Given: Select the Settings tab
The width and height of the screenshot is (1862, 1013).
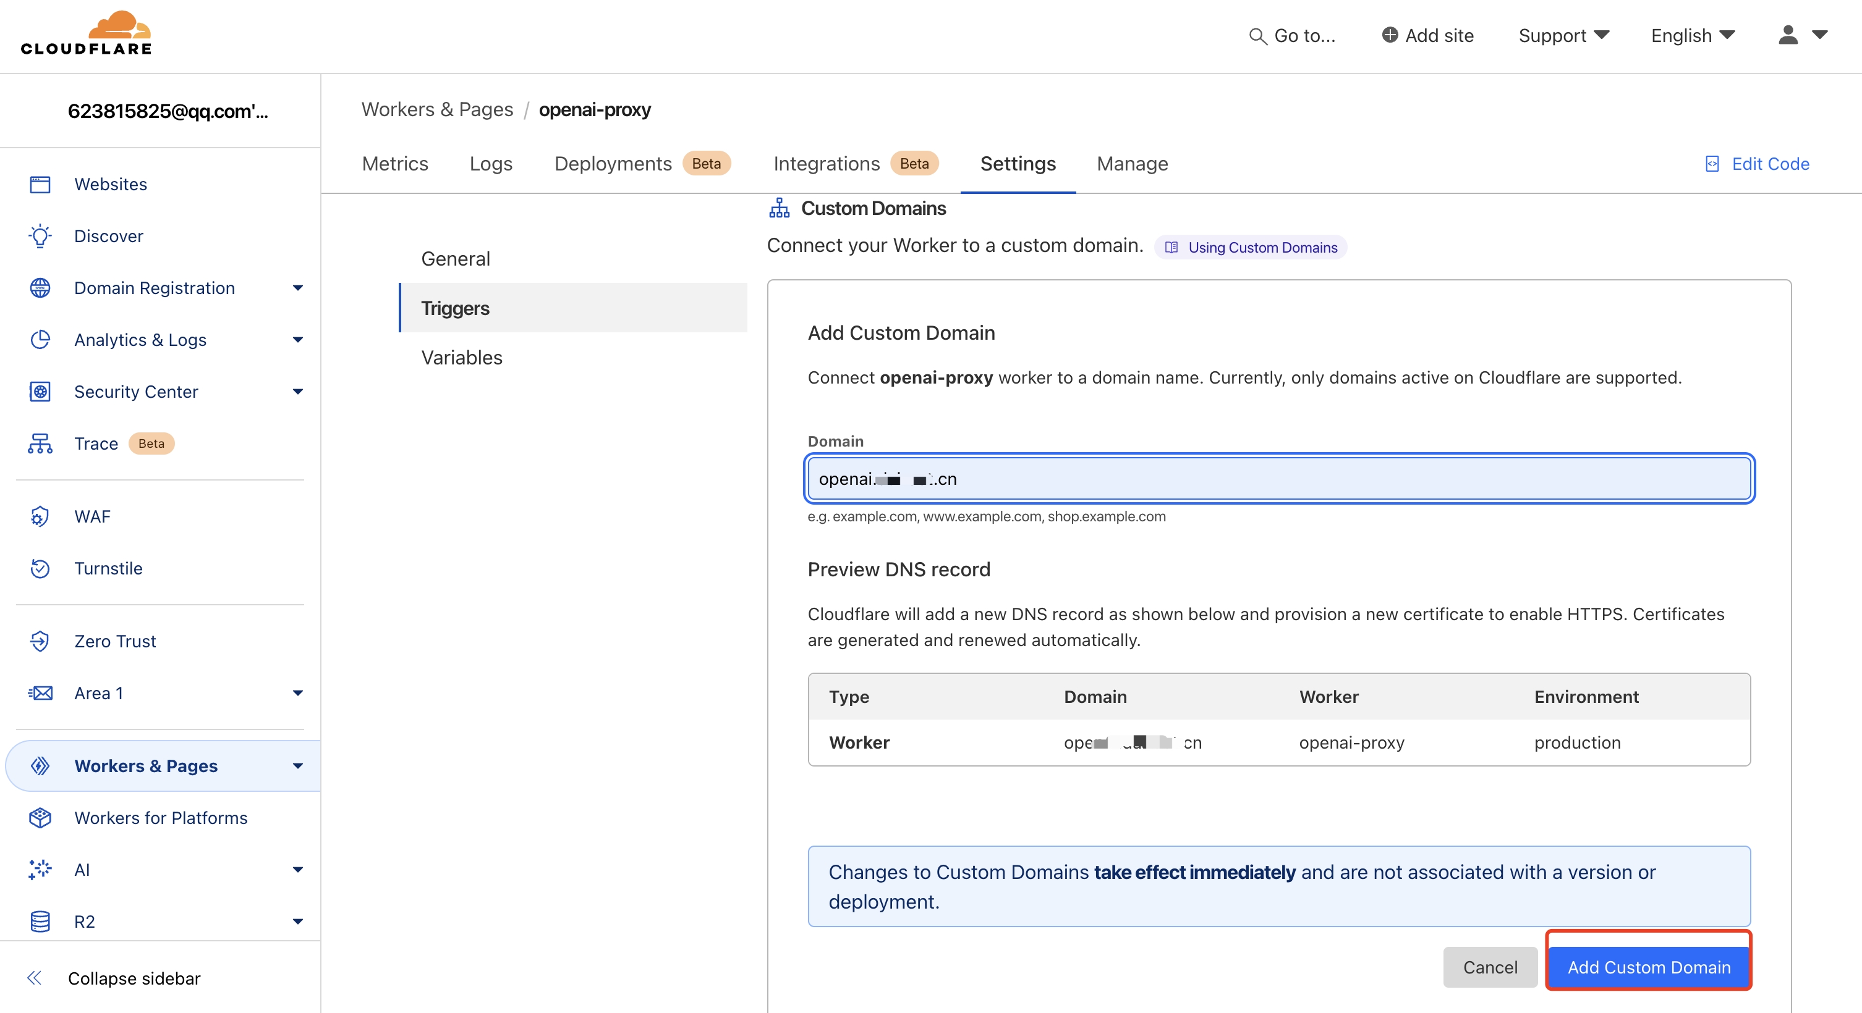Looking at the screenshot, I should coord(1018,164).
